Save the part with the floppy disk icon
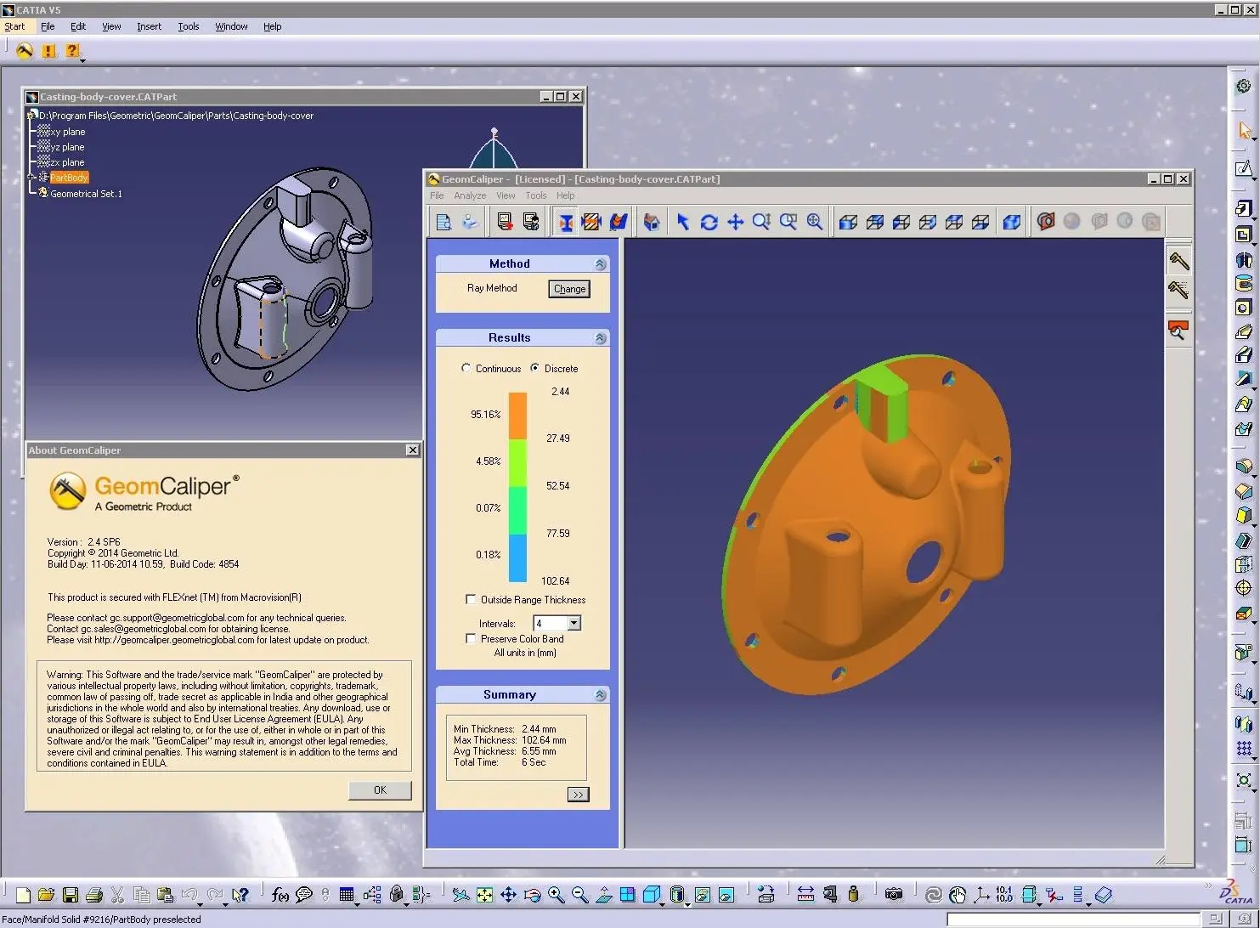Screen dimensions: 1260x928 (71, 895)
